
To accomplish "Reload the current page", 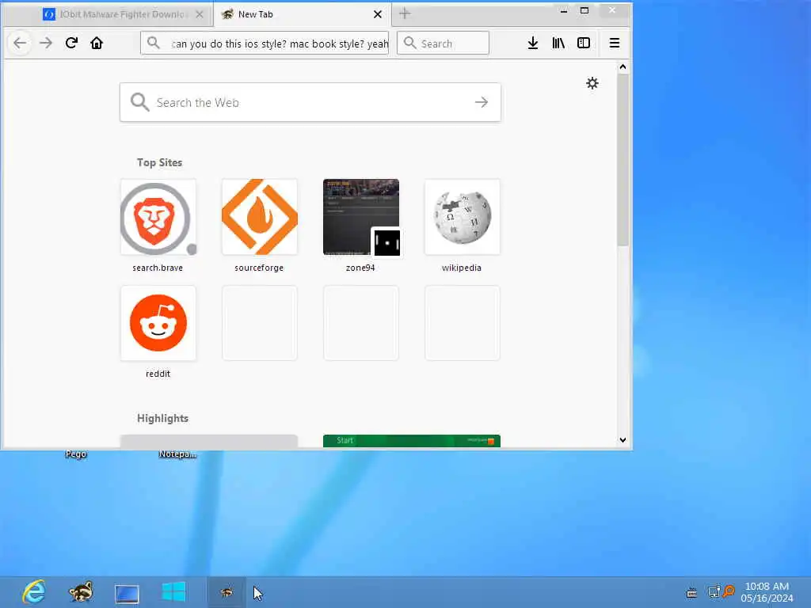I will (71, 43).
